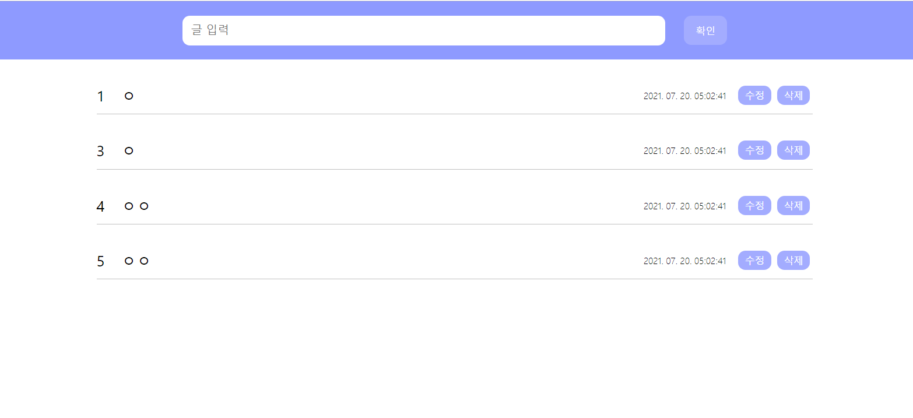The height and width of the screenshot is (418, 913).
Task: Click 수정 button on post 1
Action: coord(754,95)
